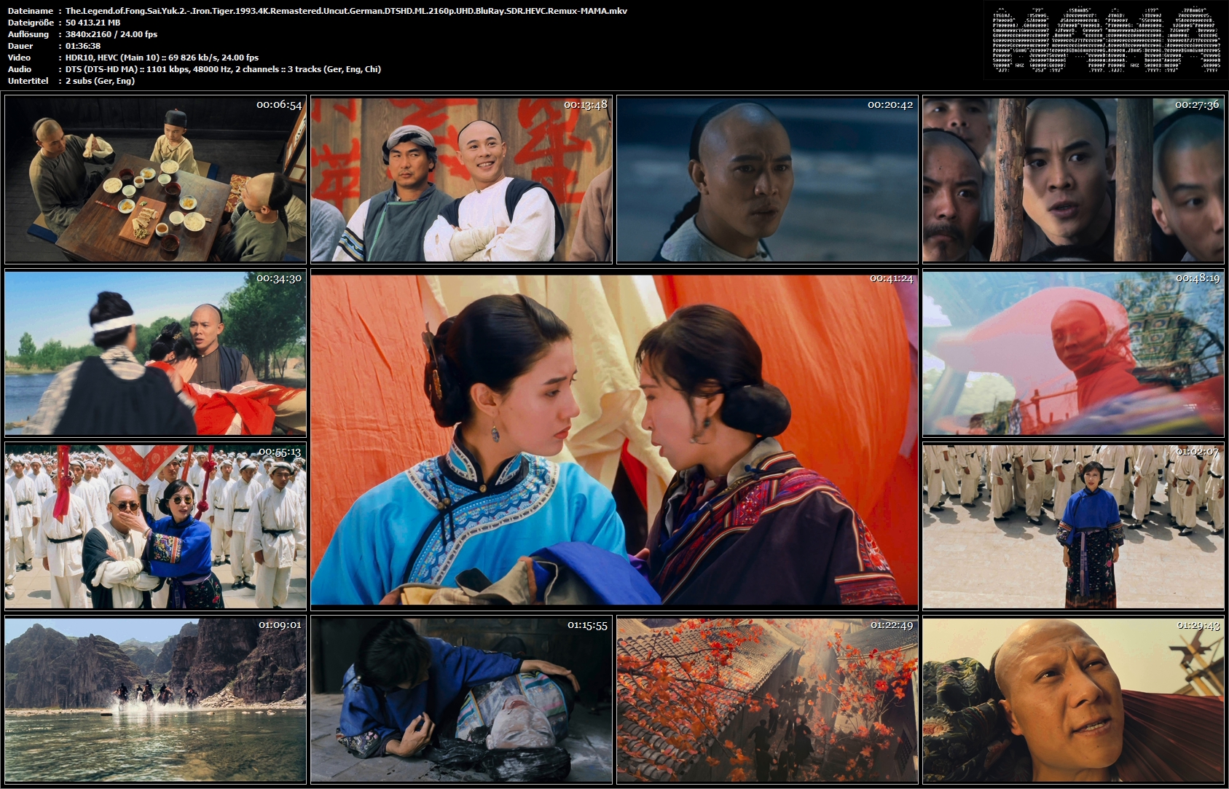Select the thumbnail timestamped 01:15:55

[461, 699]
